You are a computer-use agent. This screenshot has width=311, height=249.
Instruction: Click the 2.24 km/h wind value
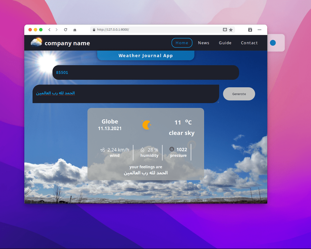pos(118,150)
